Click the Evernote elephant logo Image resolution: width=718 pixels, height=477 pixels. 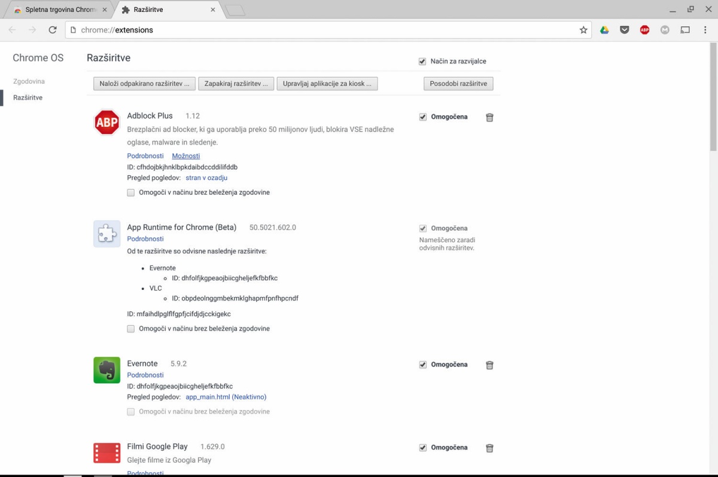tap(107, 370)
